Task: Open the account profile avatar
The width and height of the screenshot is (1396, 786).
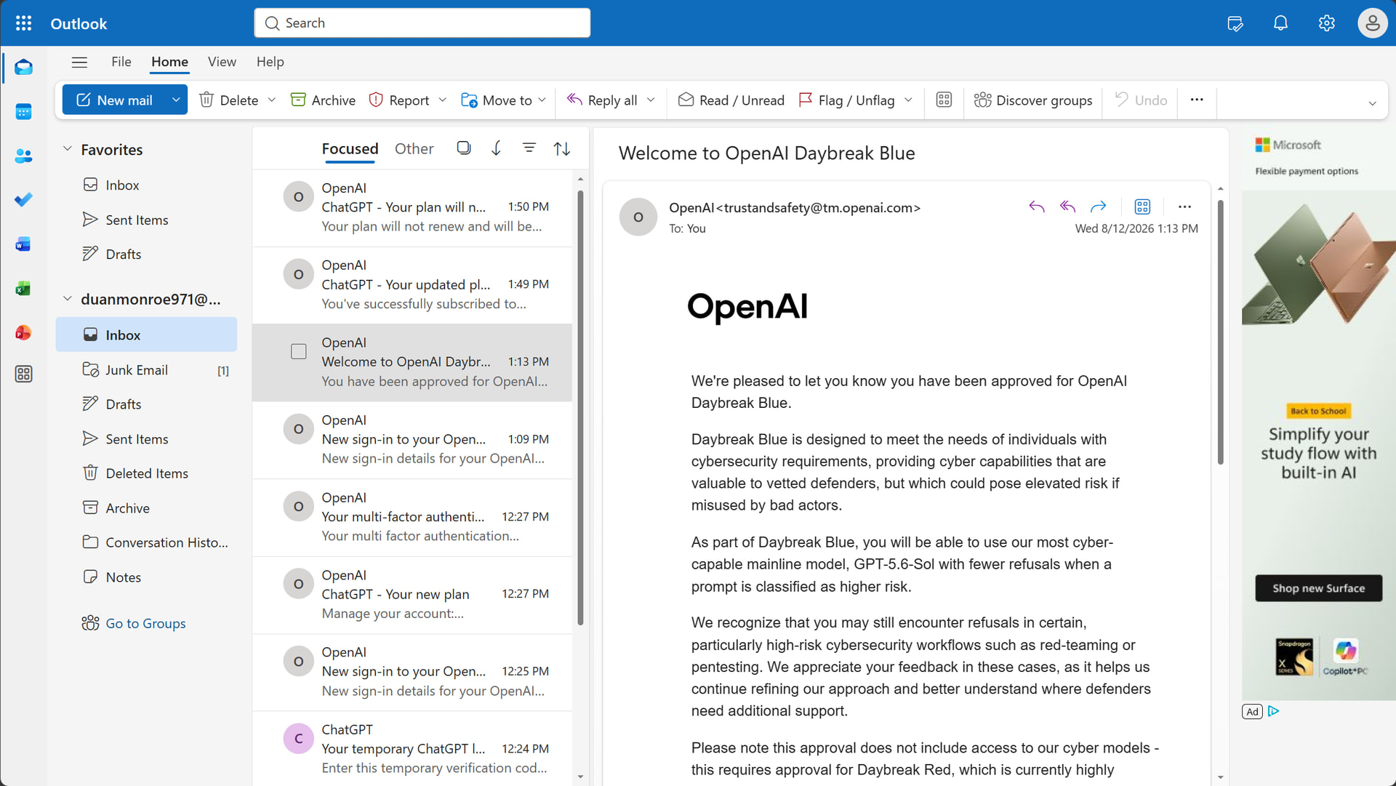Action: tap(1372, 23)
